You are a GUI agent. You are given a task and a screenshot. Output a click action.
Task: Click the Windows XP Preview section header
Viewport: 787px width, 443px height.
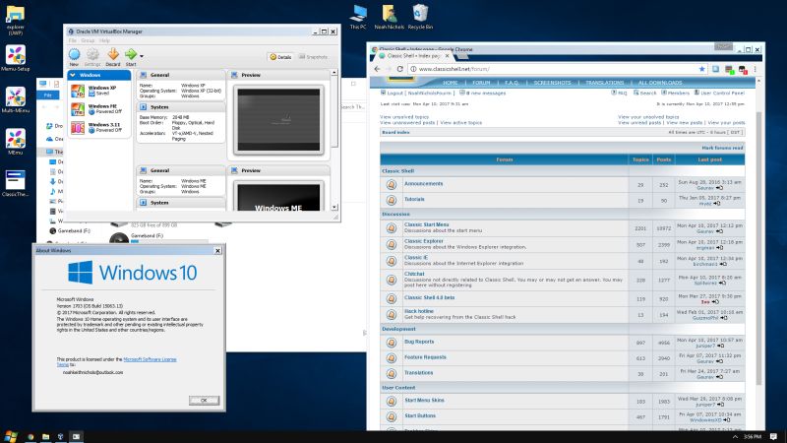(x=279, y=75)
